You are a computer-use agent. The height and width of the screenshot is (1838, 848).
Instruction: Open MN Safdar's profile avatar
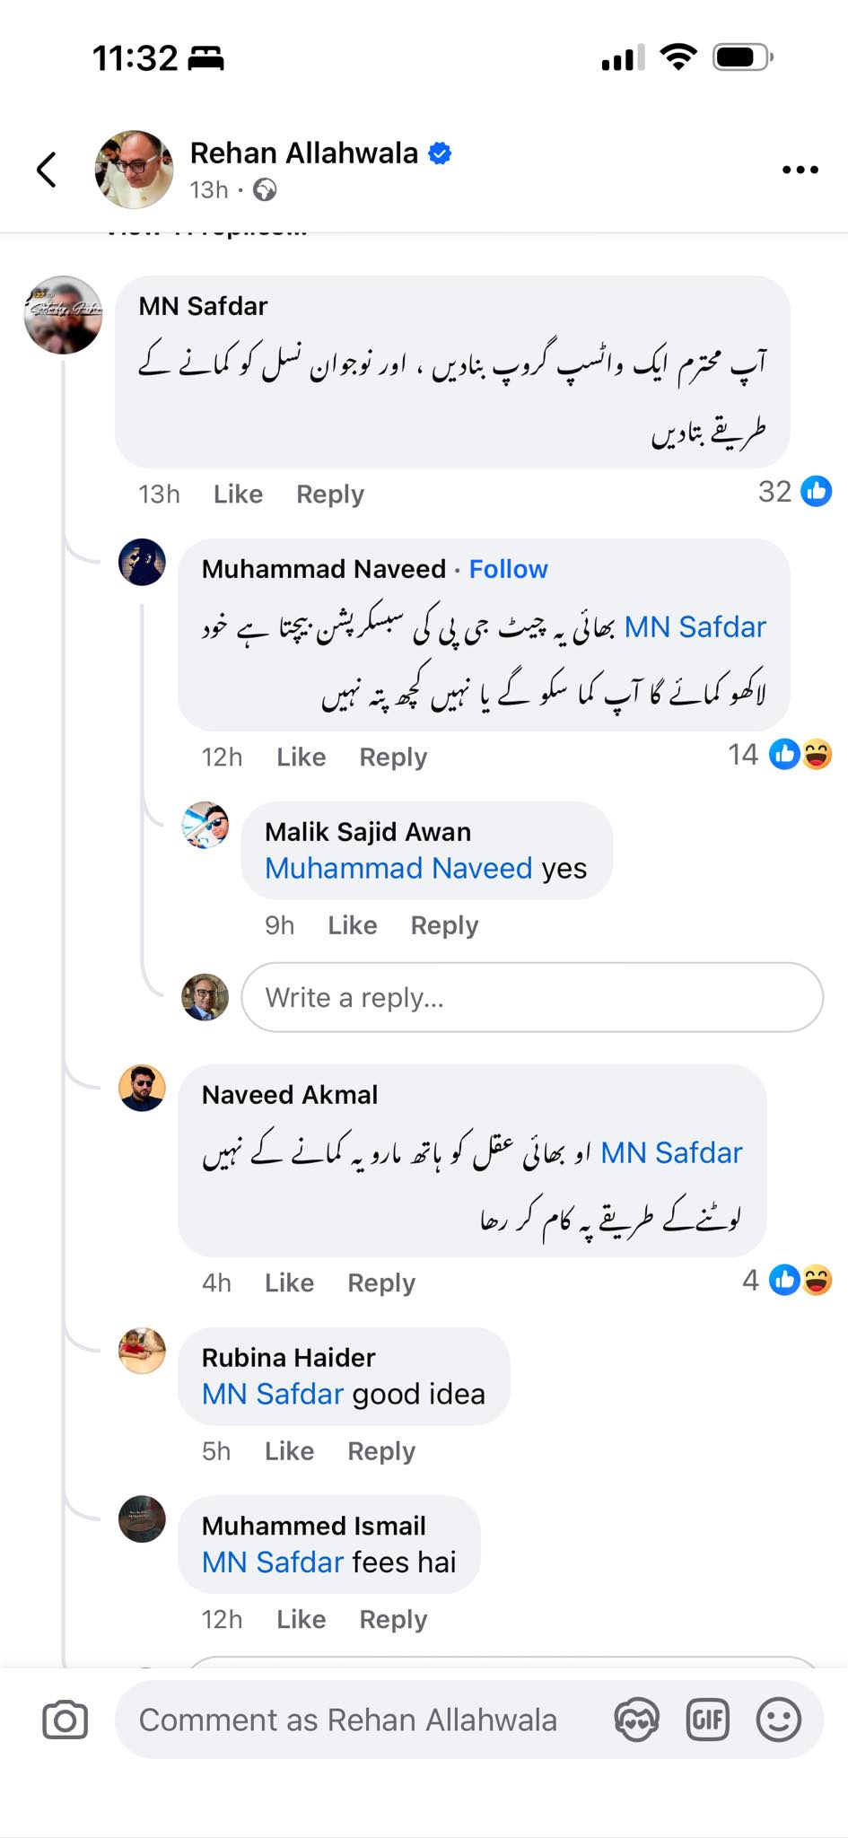pos(63,315)
